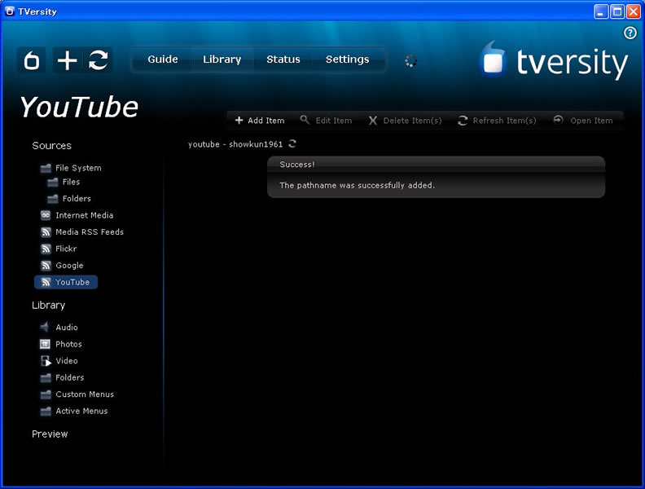
Task: Click the Flickr RSS feed icon
Action: click(x=46, y=249)
